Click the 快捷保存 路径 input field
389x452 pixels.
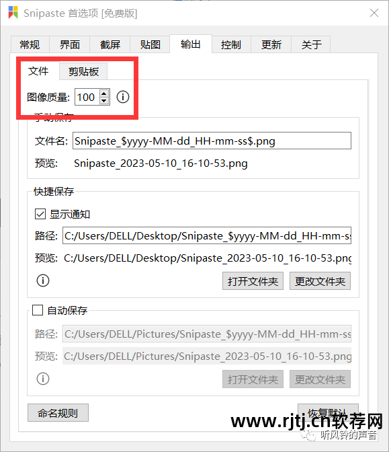(207, 235)
